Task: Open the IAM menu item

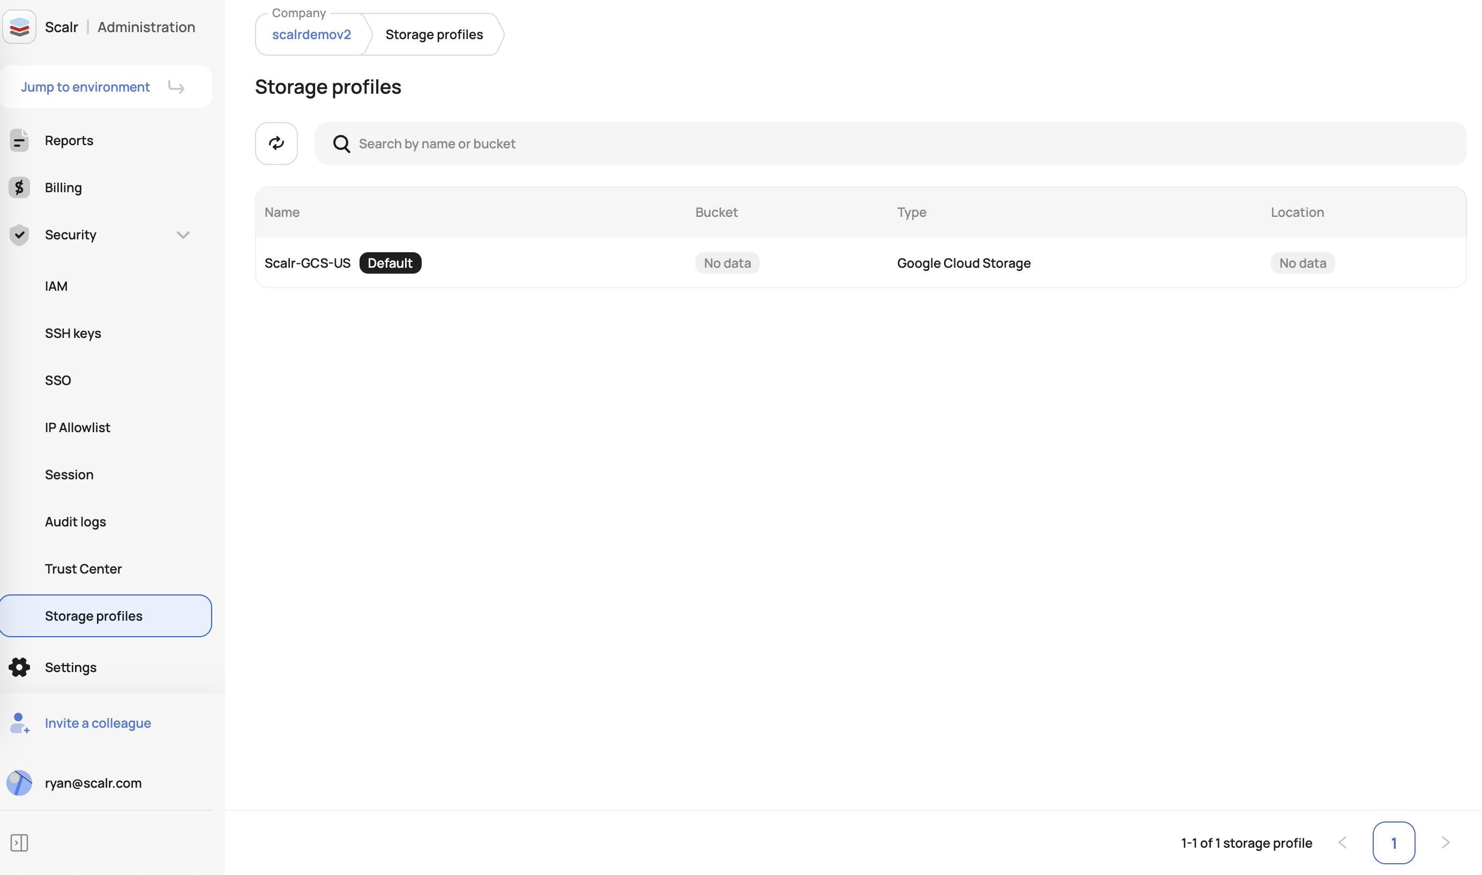Action: (56, 286)
